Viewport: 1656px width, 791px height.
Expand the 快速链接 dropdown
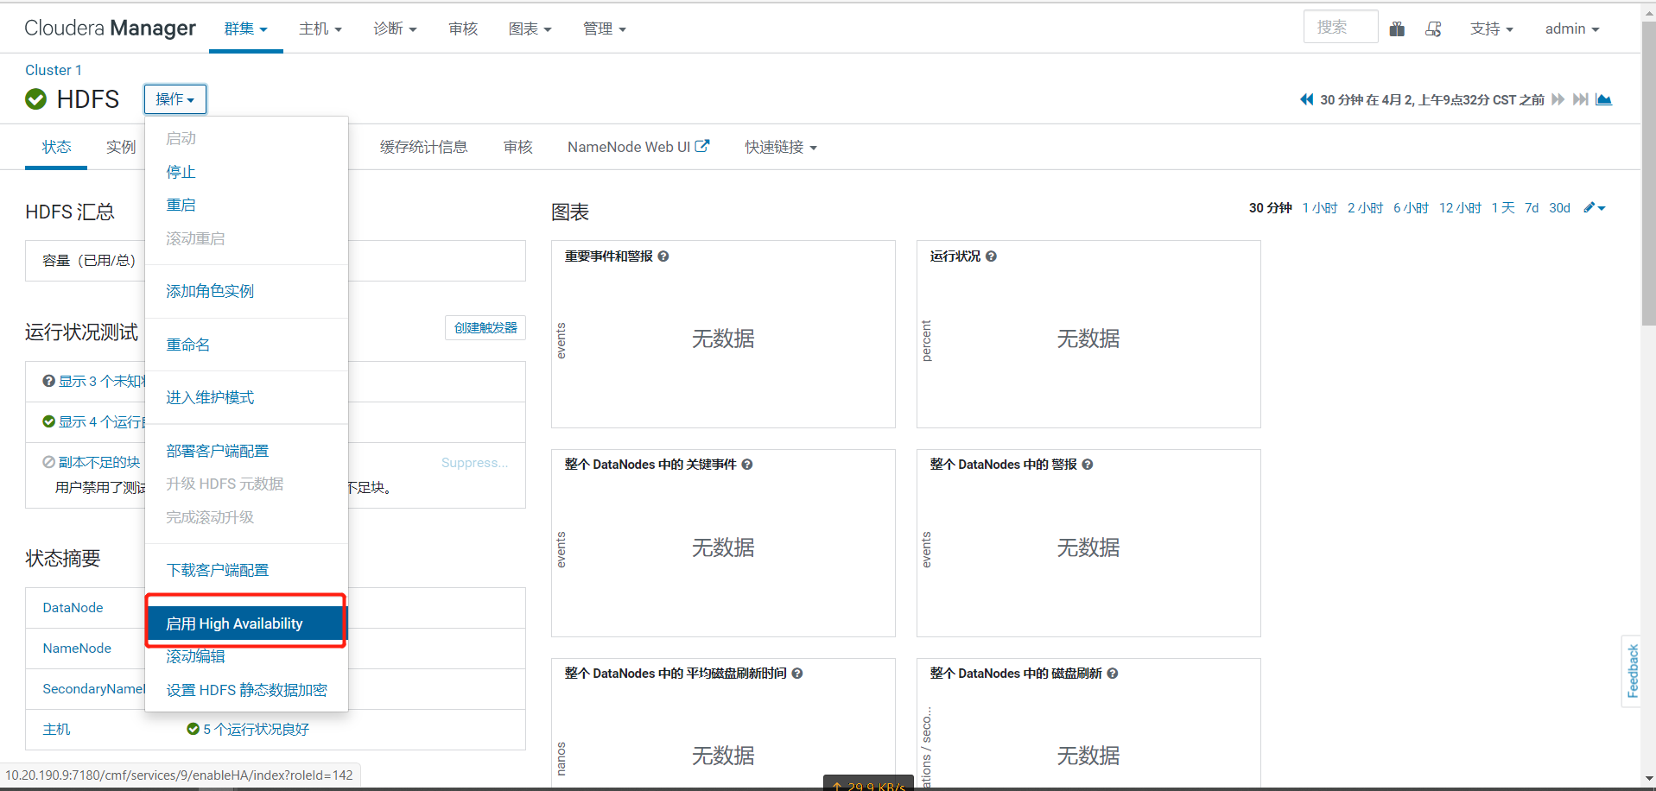click(781, 147)
